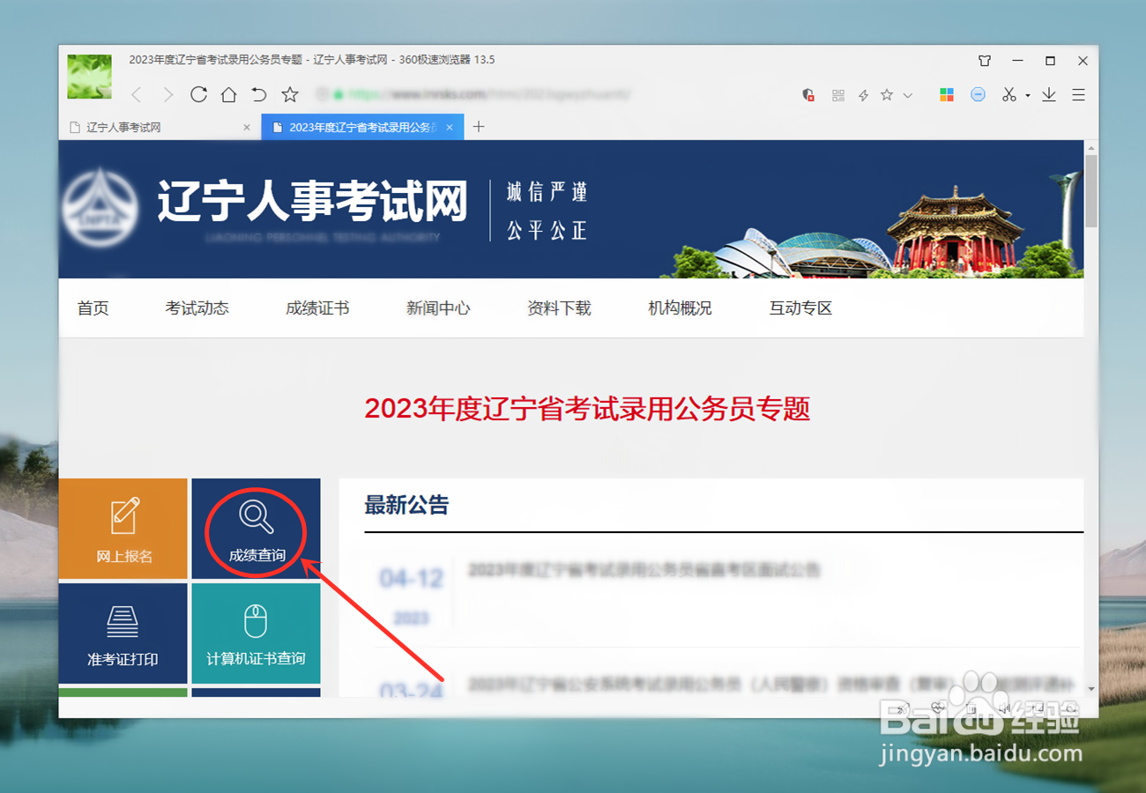Image resolution: width=1146 pixels, height=793 pixels.
Task: Click the green leaf profile avatar
Action: (90, 77)
